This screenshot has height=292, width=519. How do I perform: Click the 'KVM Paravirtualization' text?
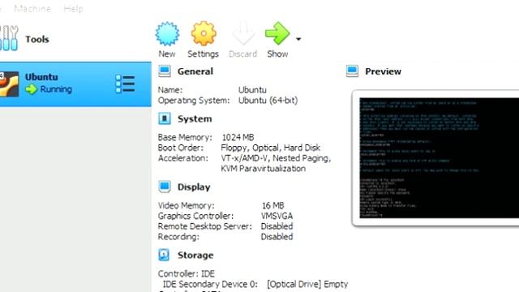263,169
